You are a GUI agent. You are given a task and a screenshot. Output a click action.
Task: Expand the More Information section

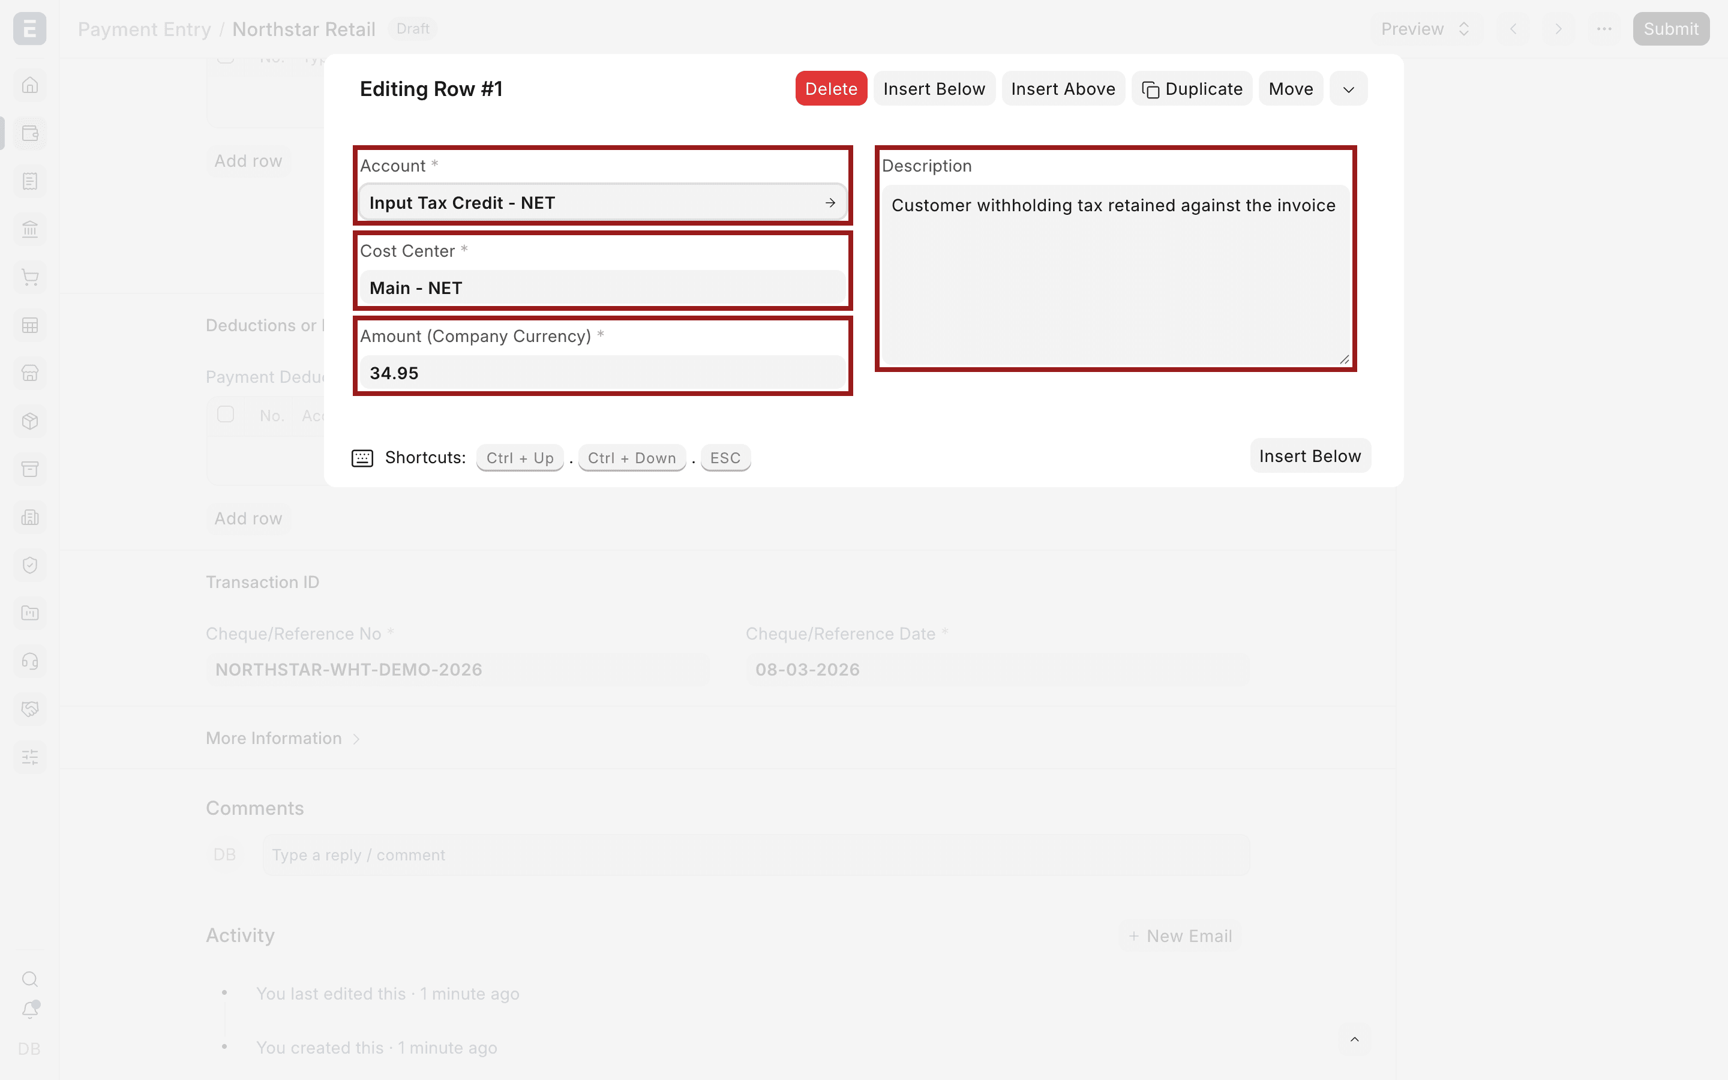point(283,738)
